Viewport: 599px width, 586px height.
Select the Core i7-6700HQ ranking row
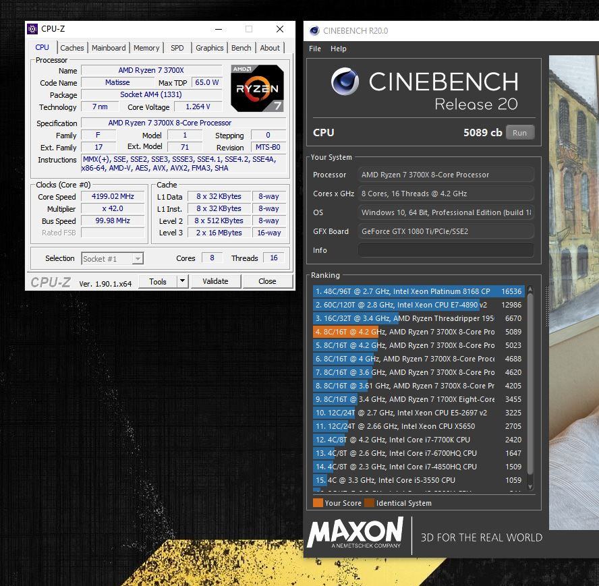coord(419,453)
